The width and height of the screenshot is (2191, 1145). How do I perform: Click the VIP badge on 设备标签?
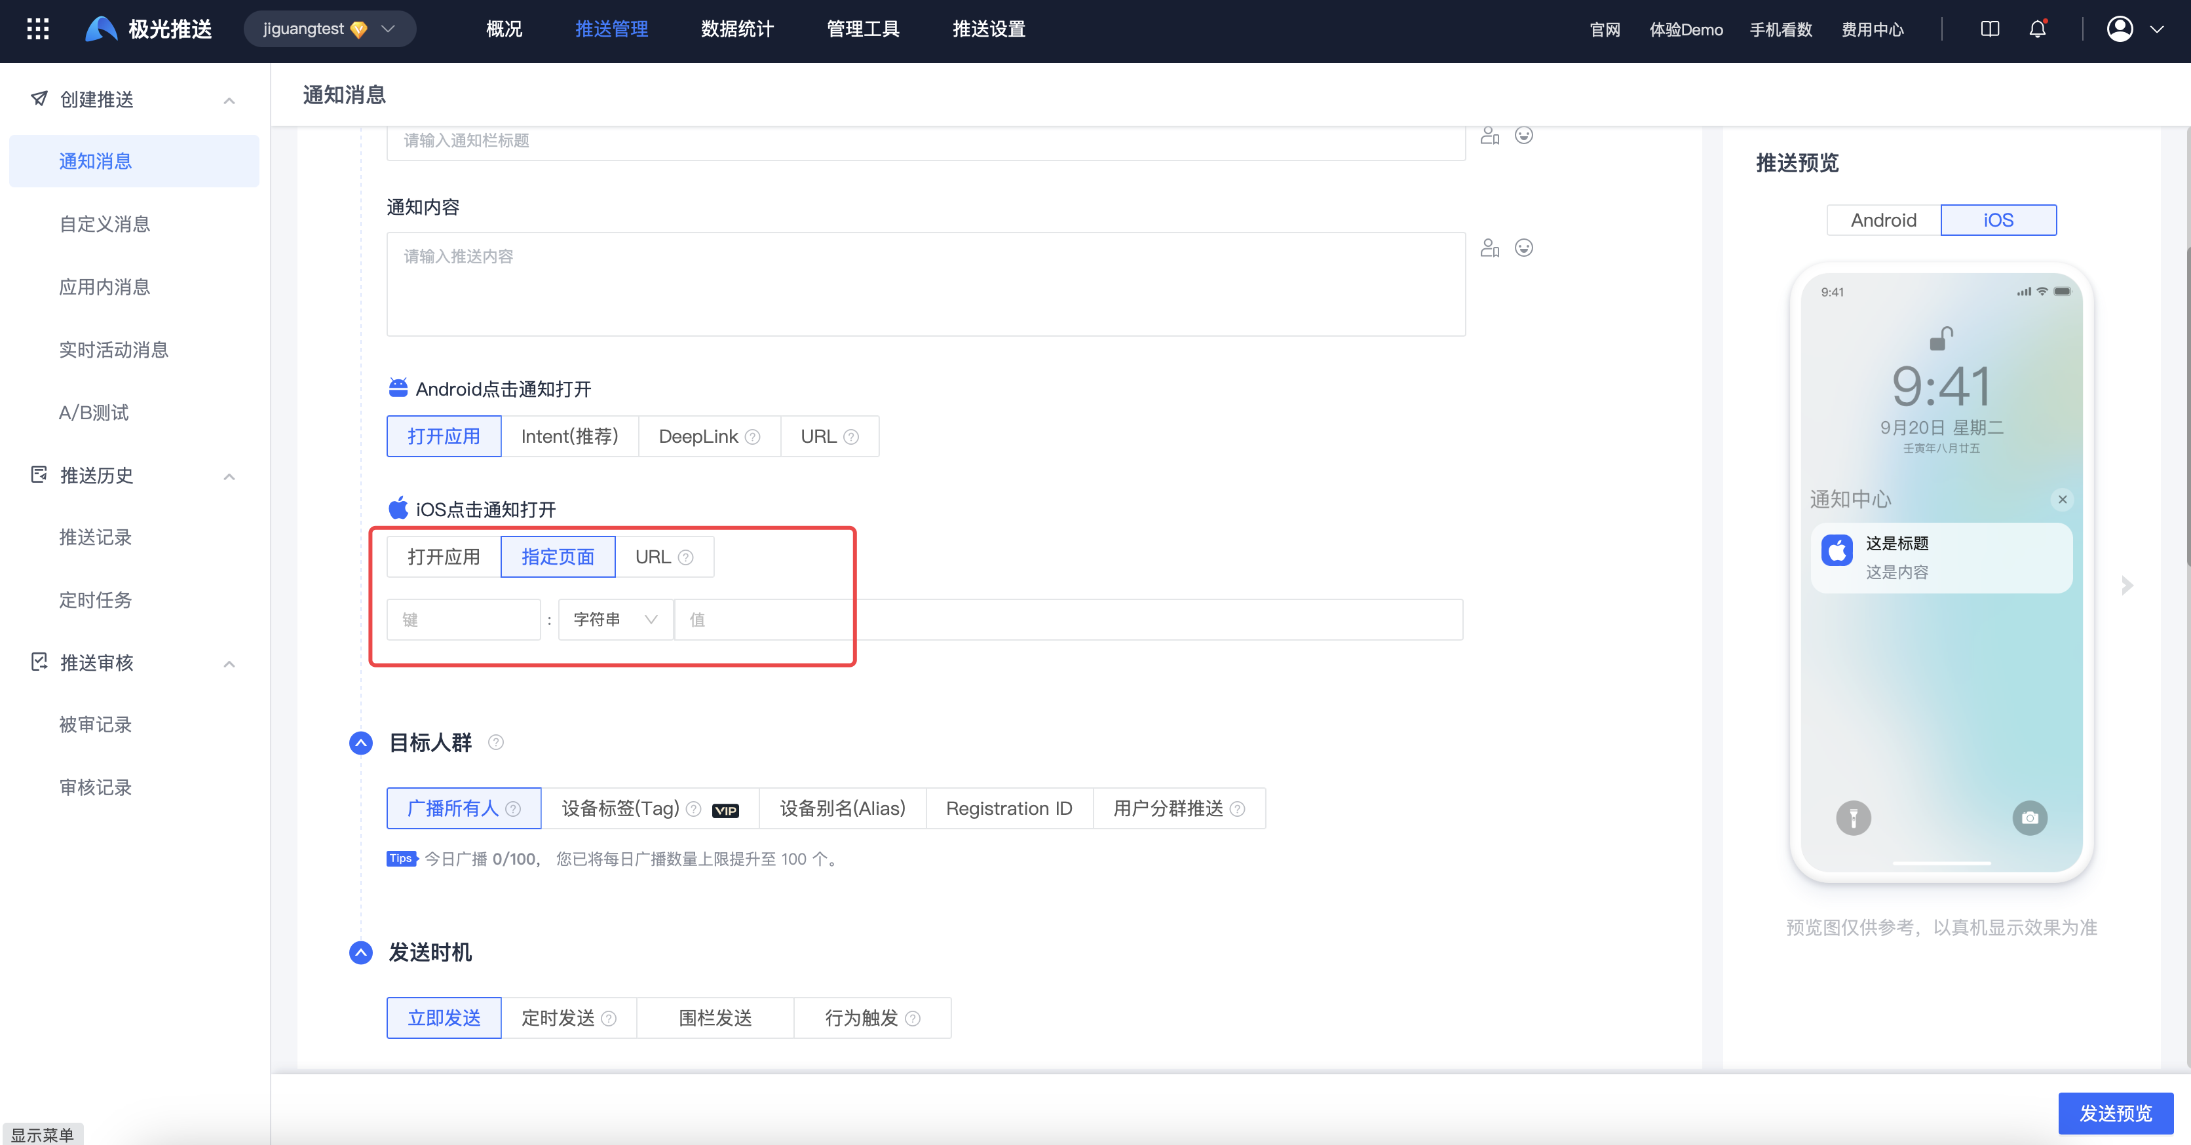(x=725, y=810)
